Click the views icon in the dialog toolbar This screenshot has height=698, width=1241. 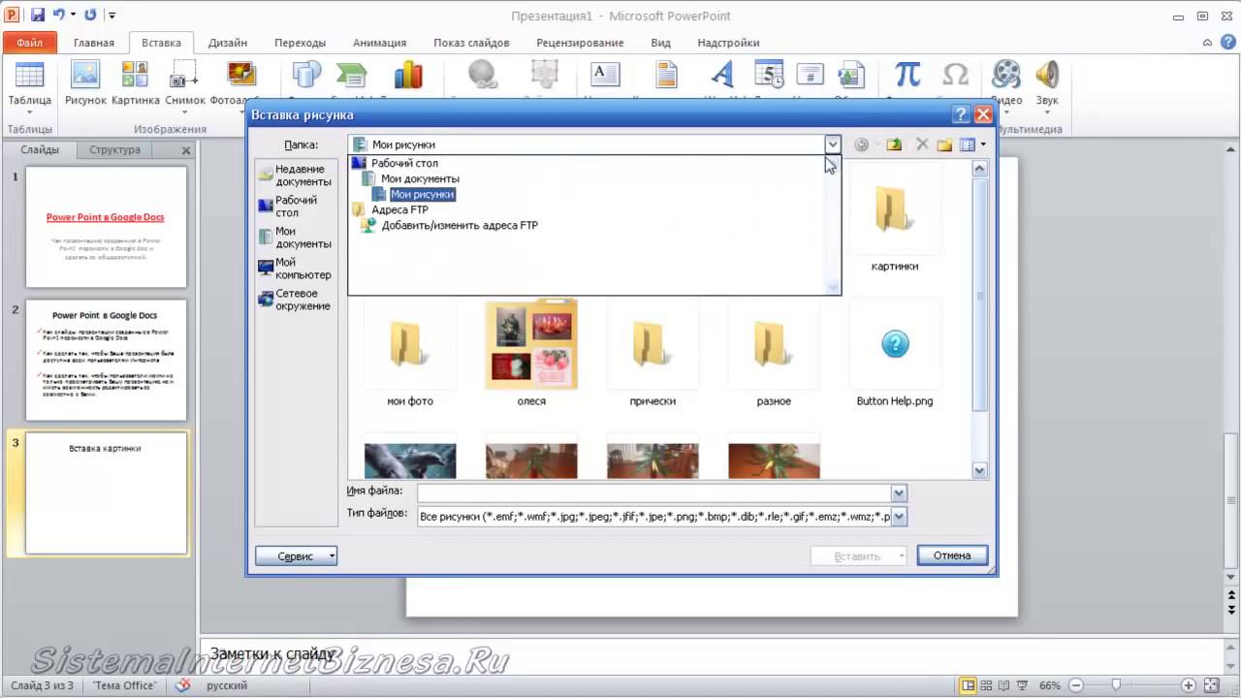[x=967, y=144]
